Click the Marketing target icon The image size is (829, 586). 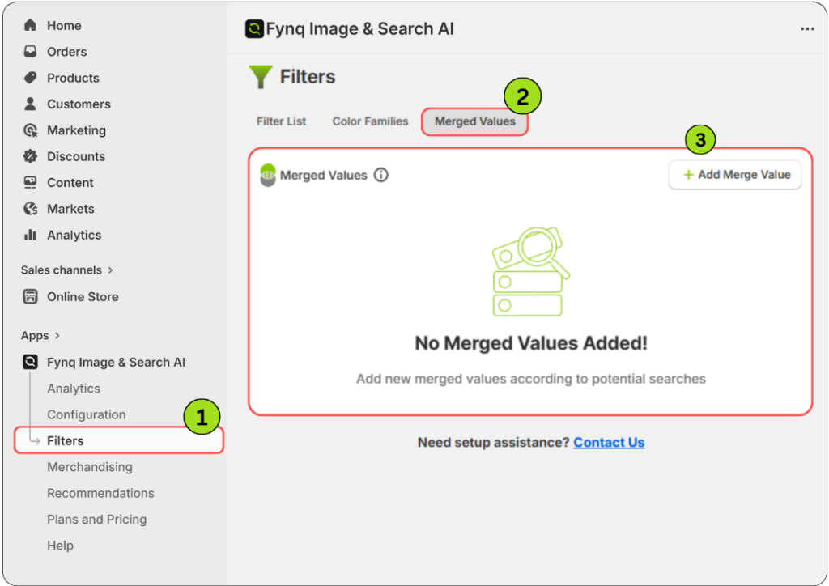pos(30,130)
